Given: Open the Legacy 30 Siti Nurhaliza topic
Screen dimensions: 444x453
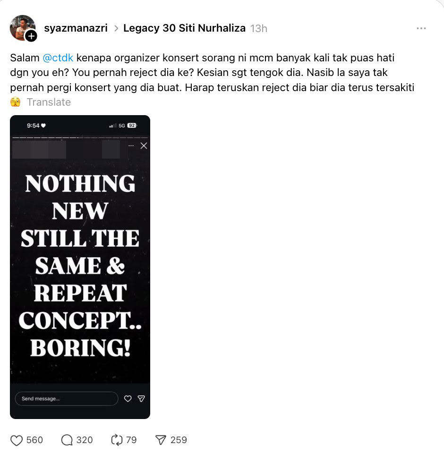Looking at the screenshot, I should point(185,28).
